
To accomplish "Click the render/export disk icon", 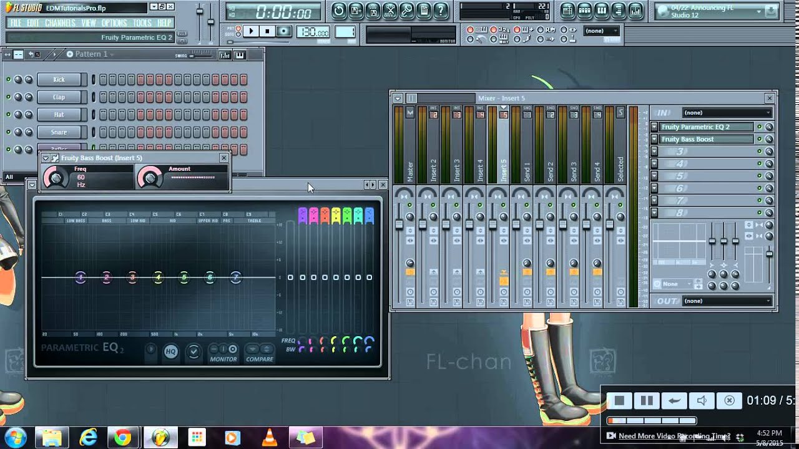I will coord(373,10).
